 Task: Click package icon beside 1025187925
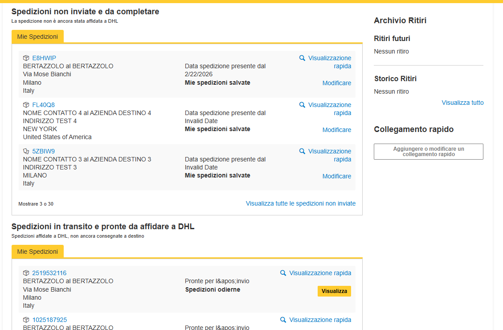(26, 320)
